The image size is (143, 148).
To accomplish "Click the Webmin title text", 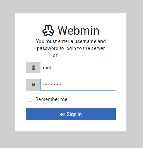I will [78, 30].
